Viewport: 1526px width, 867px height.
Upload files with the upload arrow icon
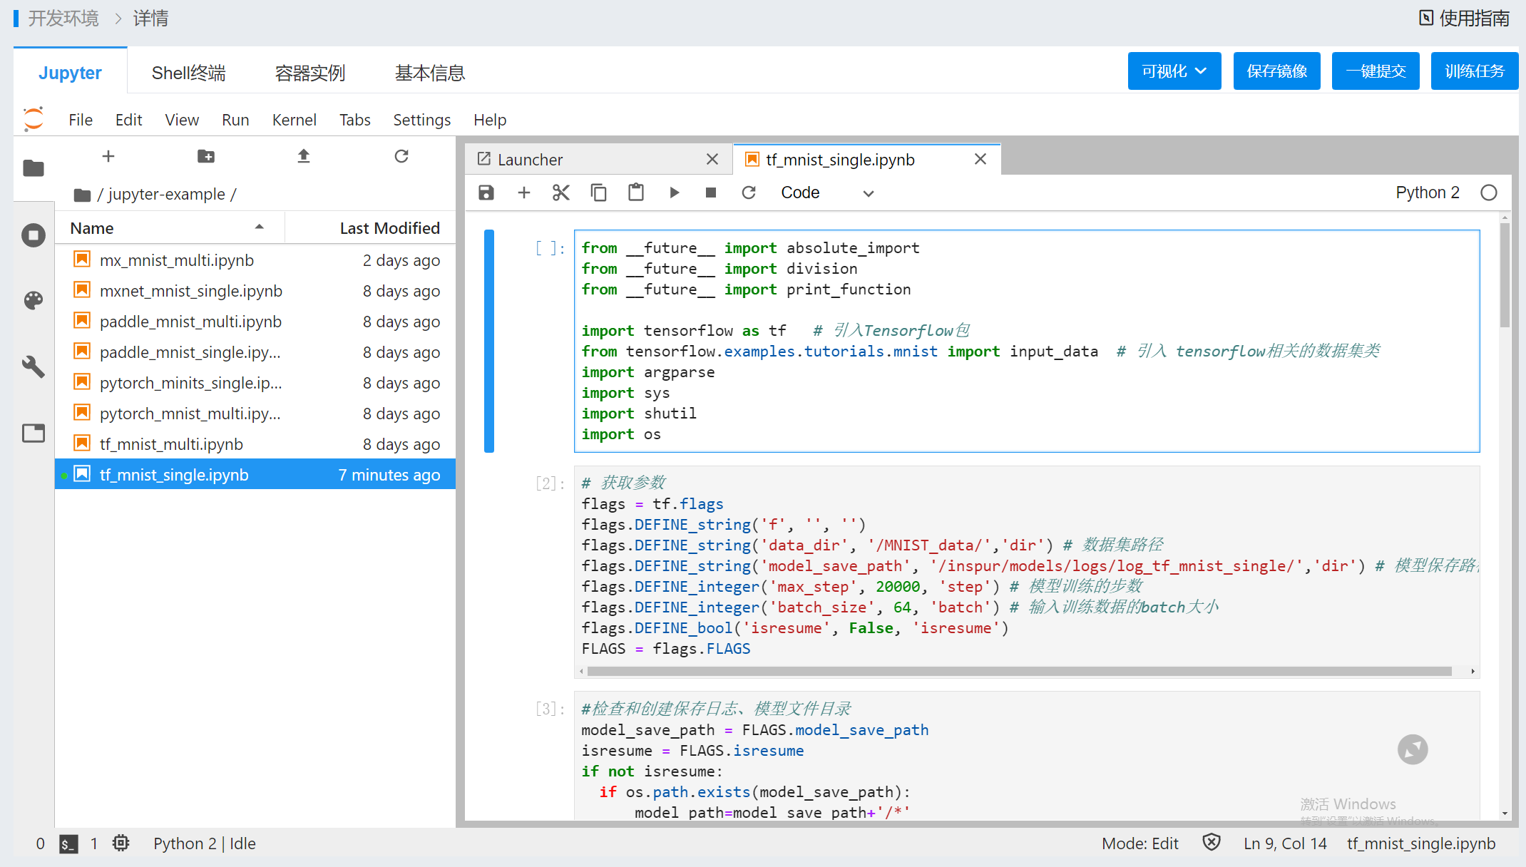pyautogui.click(x=304, y=156)
